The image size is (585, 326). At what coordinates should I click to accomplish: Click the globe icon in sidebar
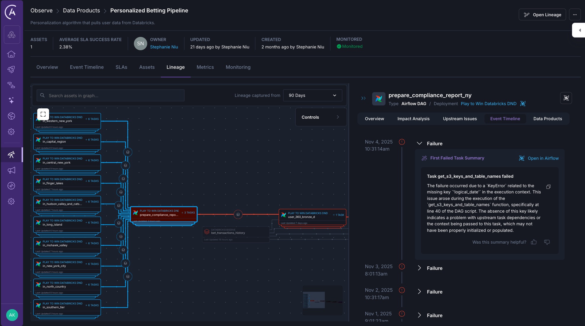[11, 116]
